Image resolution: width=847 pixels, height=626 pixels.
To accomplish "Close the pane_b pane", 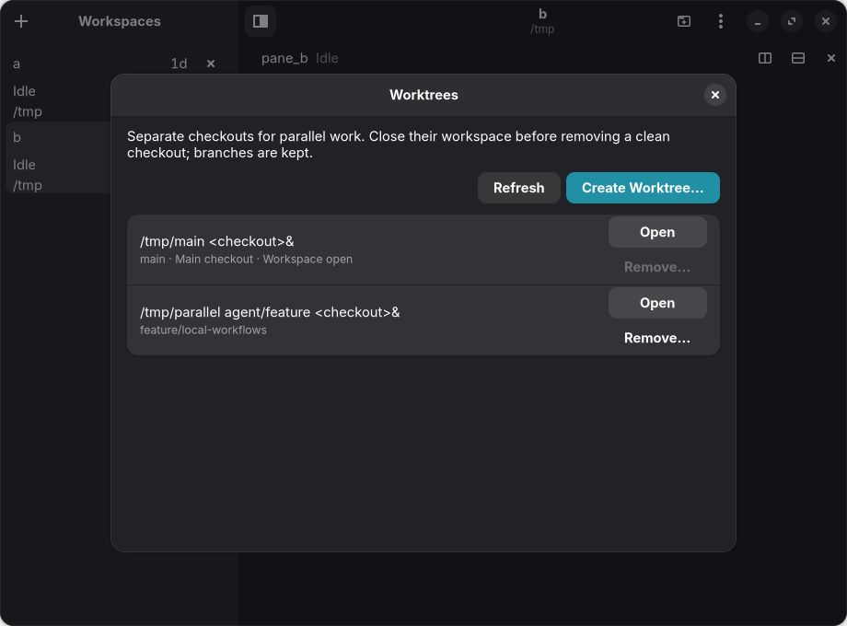I will 830,58.
